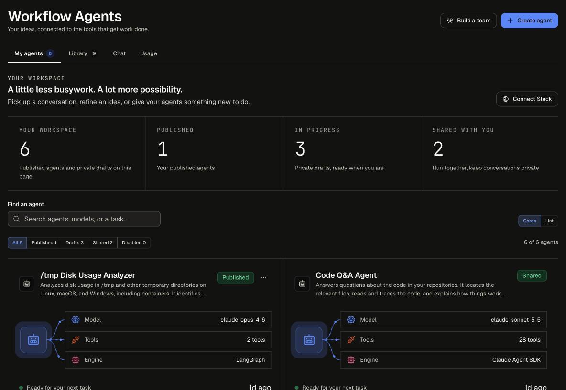Open the Chat tab

click(x=119, y=53)
